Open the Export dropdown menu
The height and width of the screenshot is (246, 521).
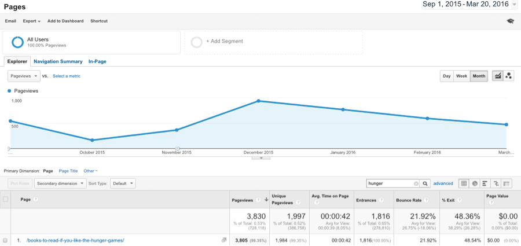pyautogui.click(x=32, y=21)
